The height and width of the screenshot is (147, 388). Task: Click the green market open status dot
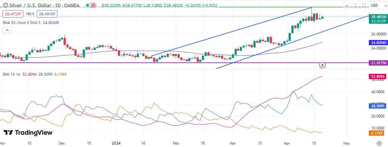[x=88, y=6]
